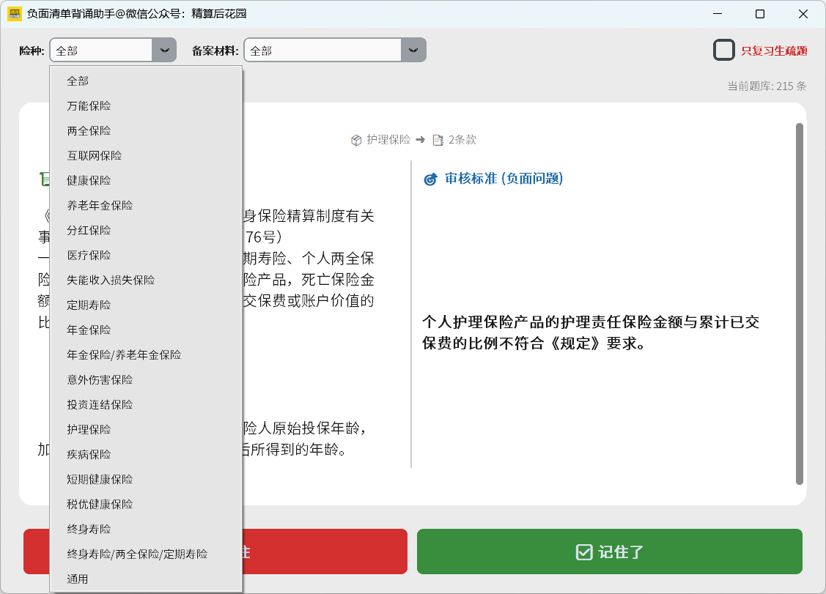The height and width of the screenshot is (594, 826).
Task: Select 失能收入损失保险 in the list
Action: [111, 281]
